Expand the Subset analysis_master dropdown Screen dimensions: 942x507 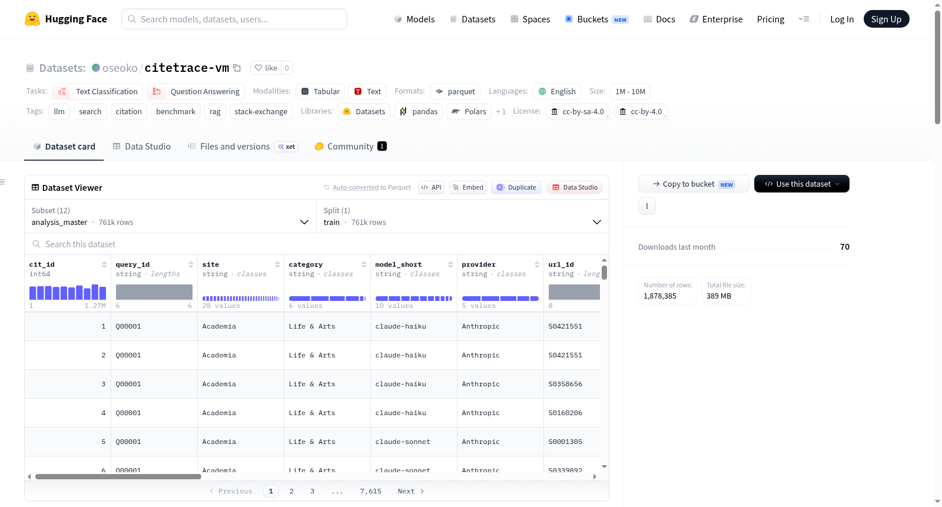tap(171, 216)
